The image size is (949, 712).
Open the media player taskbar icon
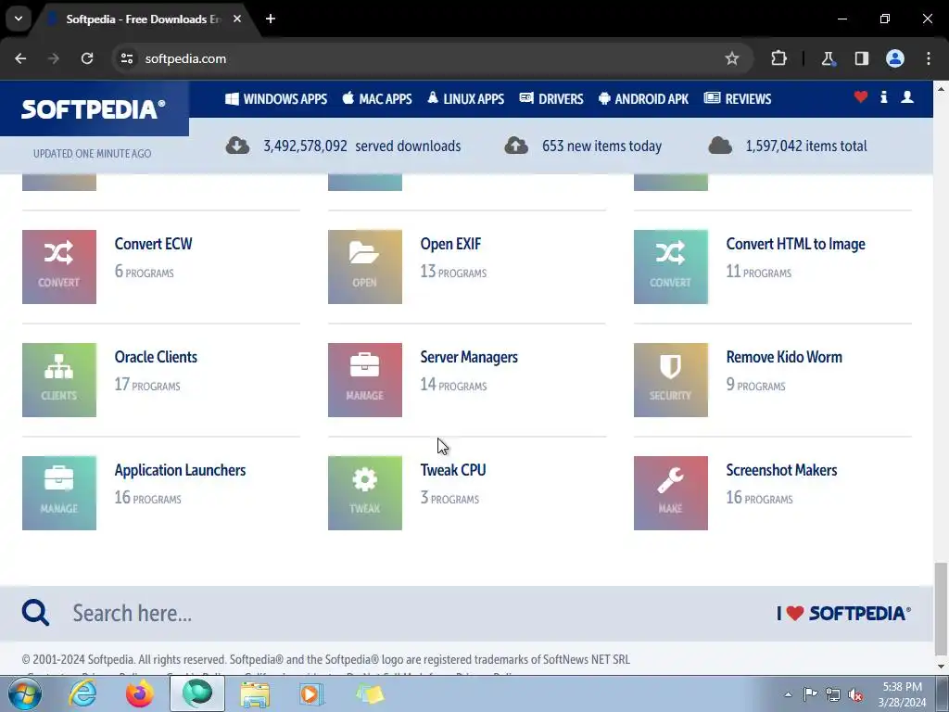[311, 693]
